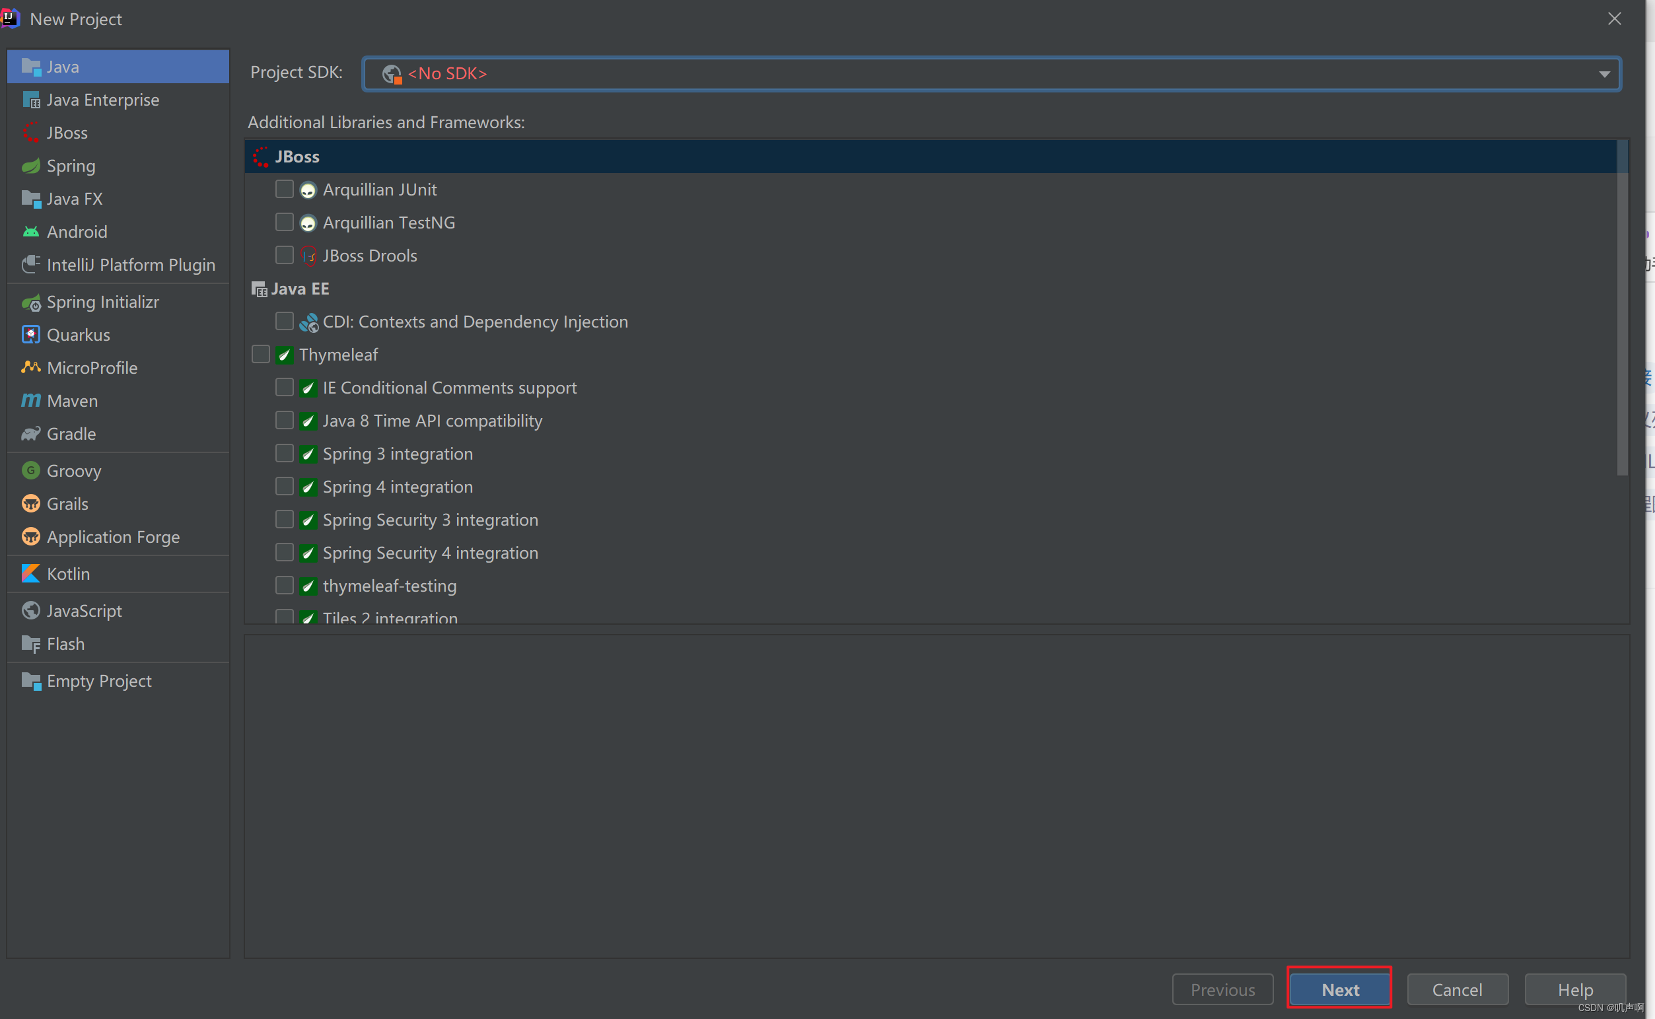
Task: Click the Java EE group icon
Action: 260,289
